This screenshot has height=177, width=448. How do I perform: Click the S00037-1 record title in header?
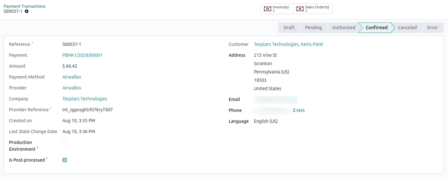[13, 11]
